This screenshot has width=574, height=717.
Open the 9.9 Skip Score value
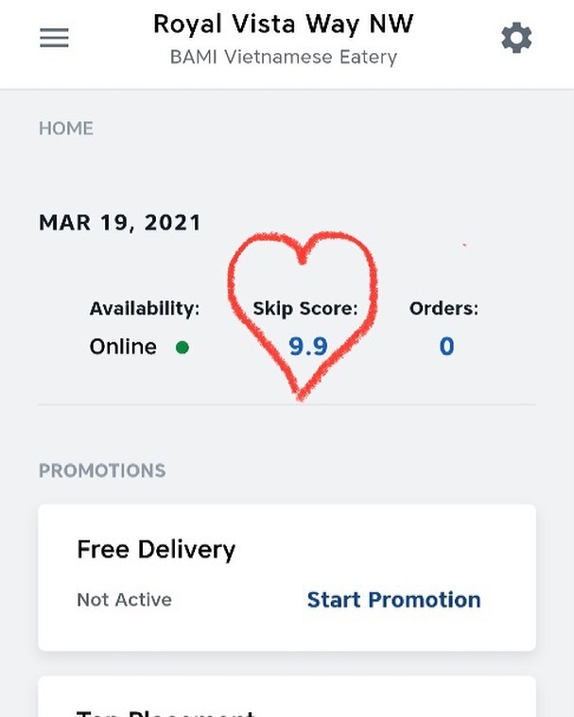point(308,347)
